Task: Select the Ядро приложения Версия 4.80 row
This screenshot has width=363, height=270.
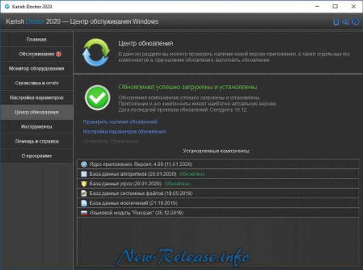Action: 218,164
